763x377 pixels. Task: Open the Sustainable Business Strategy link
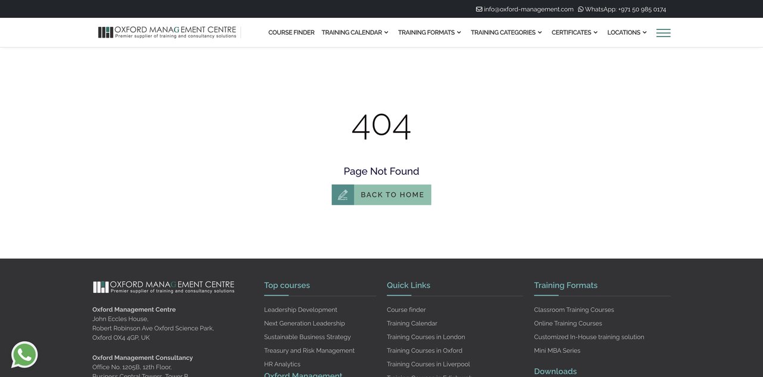click(308, 337)
